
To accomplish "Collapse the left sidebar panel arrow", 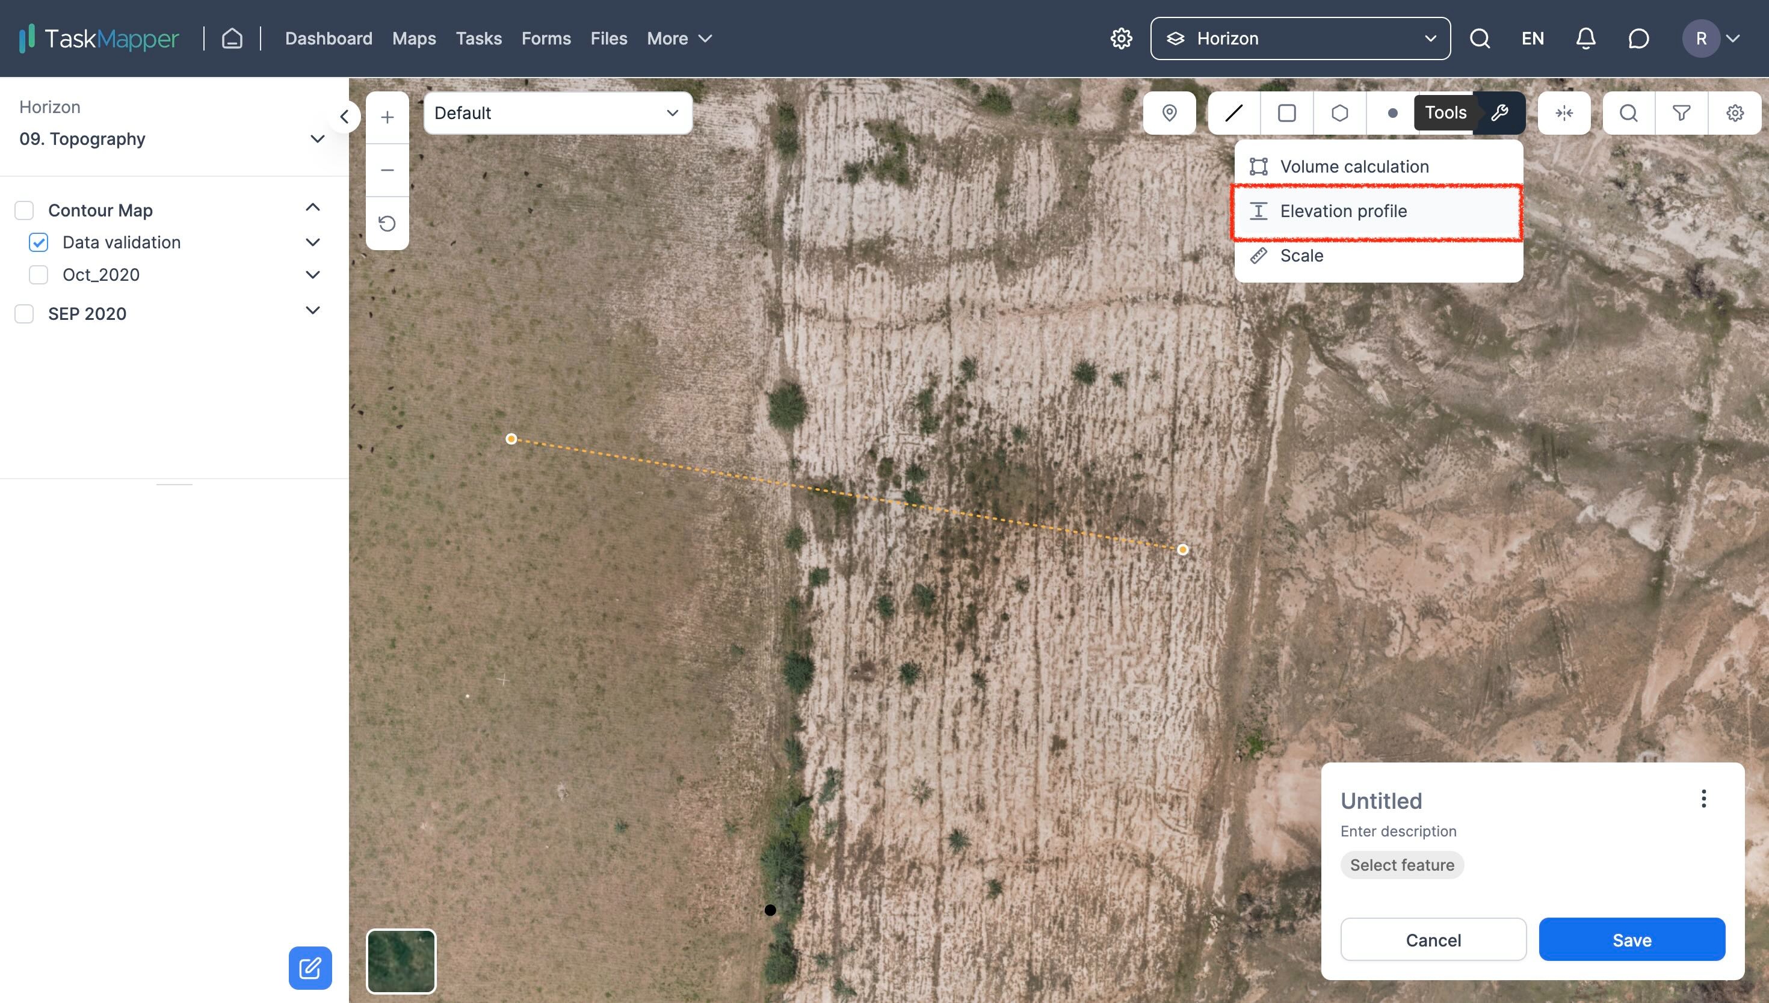I will coord(345,117).
